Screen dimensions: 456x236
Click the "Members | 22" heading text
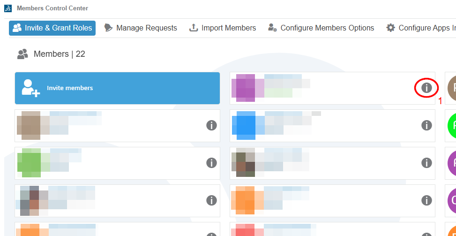60,54
